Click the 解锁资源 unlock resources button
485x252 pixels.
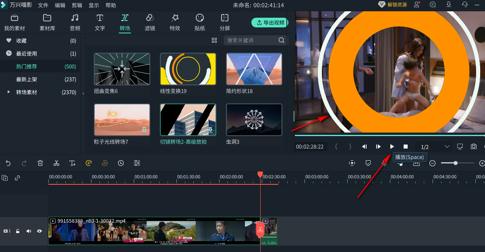click(x=392, y=5)
